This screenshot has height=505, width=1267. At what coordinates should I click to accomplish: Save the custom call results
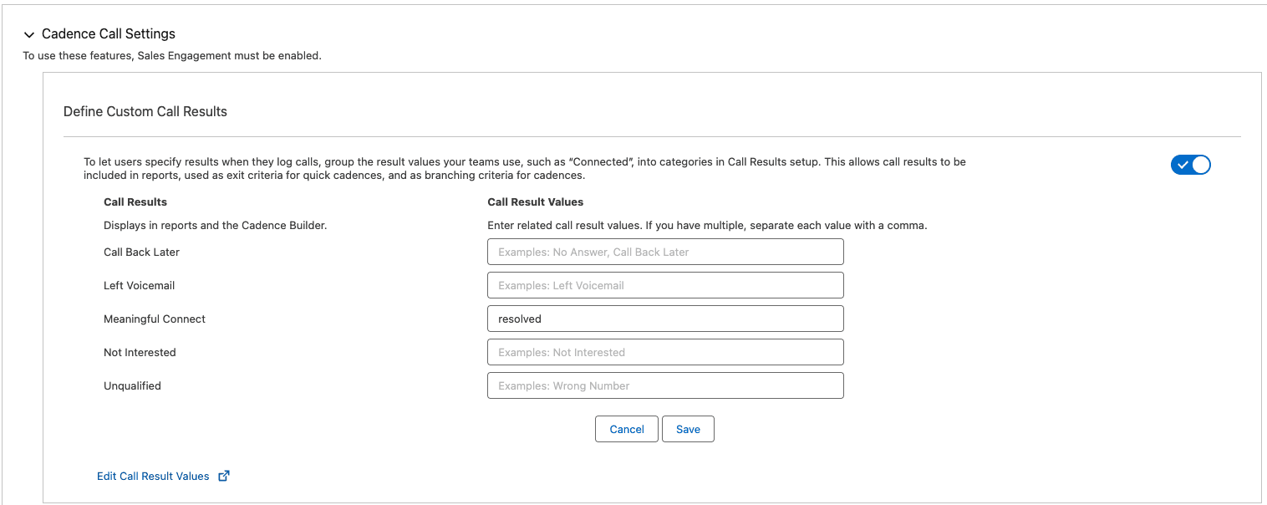tap(688, 429)
